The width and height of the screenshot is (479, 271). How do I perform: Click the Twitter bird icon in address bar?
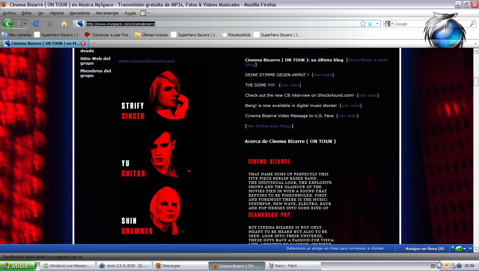371,24
